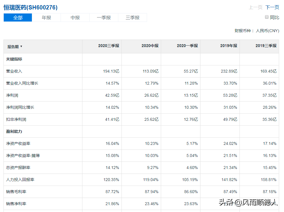The width and height of the screenshot is (284, 212).
Task: Open 恒瑞医药(SH600276) stock title link
Action: click(30, 7)
